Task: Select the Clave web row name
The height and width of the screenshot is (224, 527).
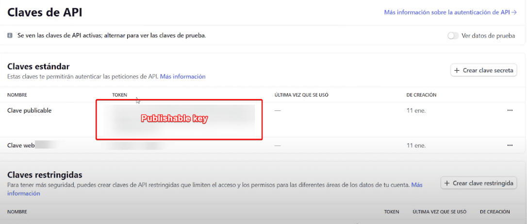Action: click(x=21, y=145)
